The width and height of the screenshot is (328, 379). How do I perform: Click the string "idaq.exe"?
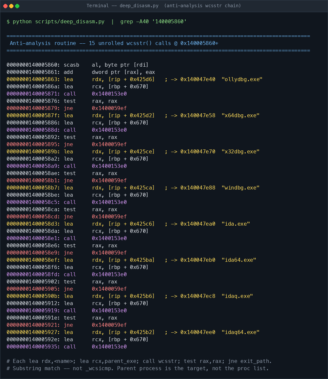click(x=237, y=296)
